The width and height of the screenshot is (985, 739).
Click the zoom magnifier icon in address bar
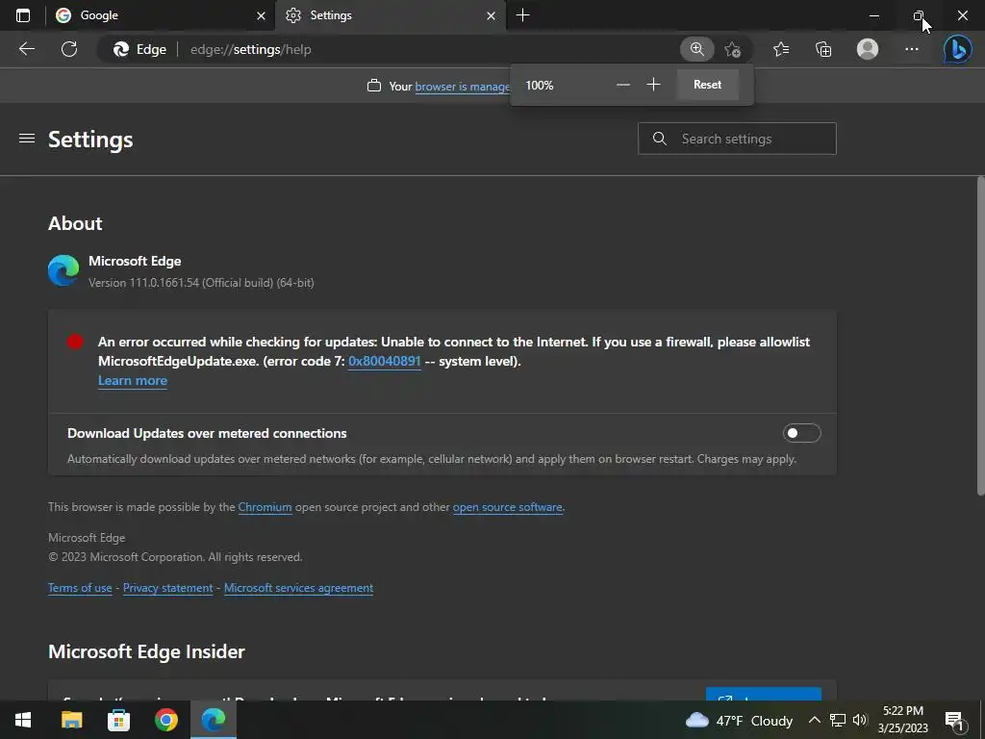coord(696,49)
